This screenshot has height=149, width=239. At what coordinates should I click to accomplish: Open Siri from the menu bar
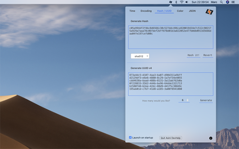coord(227,2)
